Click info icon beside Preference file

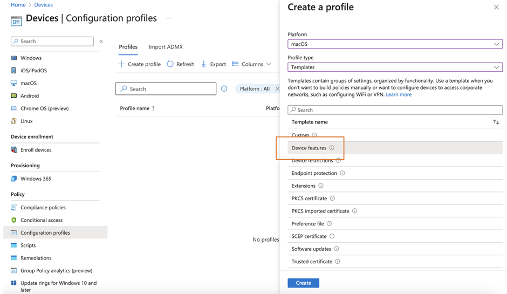(329, 223)
